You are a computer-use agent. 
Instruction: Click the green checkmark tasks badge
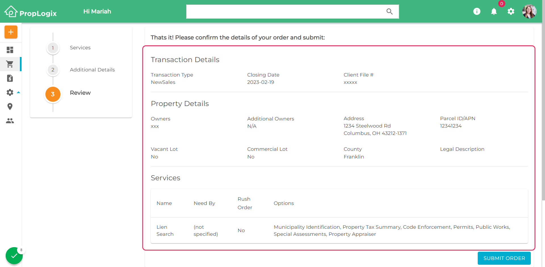(14, 256)
